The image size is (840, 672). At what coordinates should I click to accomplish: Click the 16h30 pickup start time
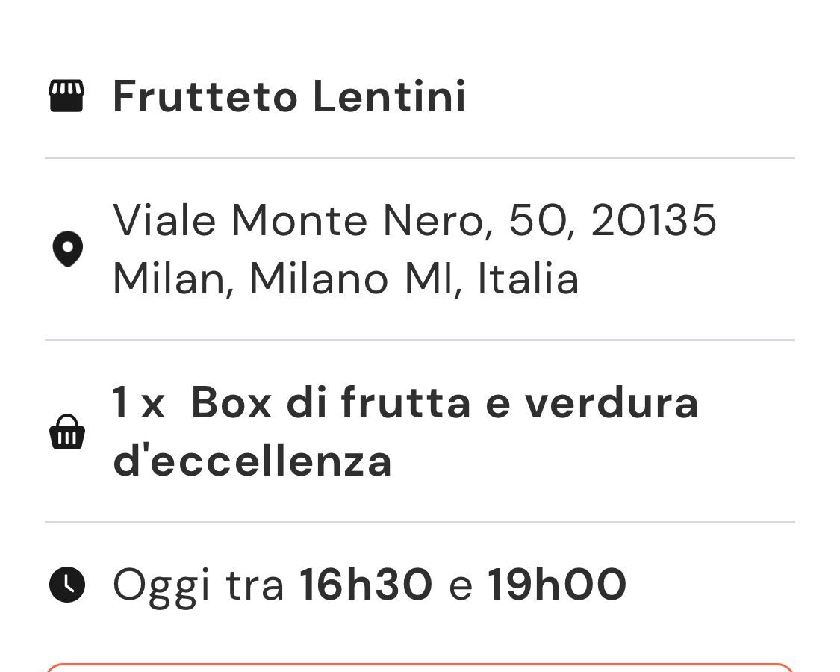click(x=366, y=584)
